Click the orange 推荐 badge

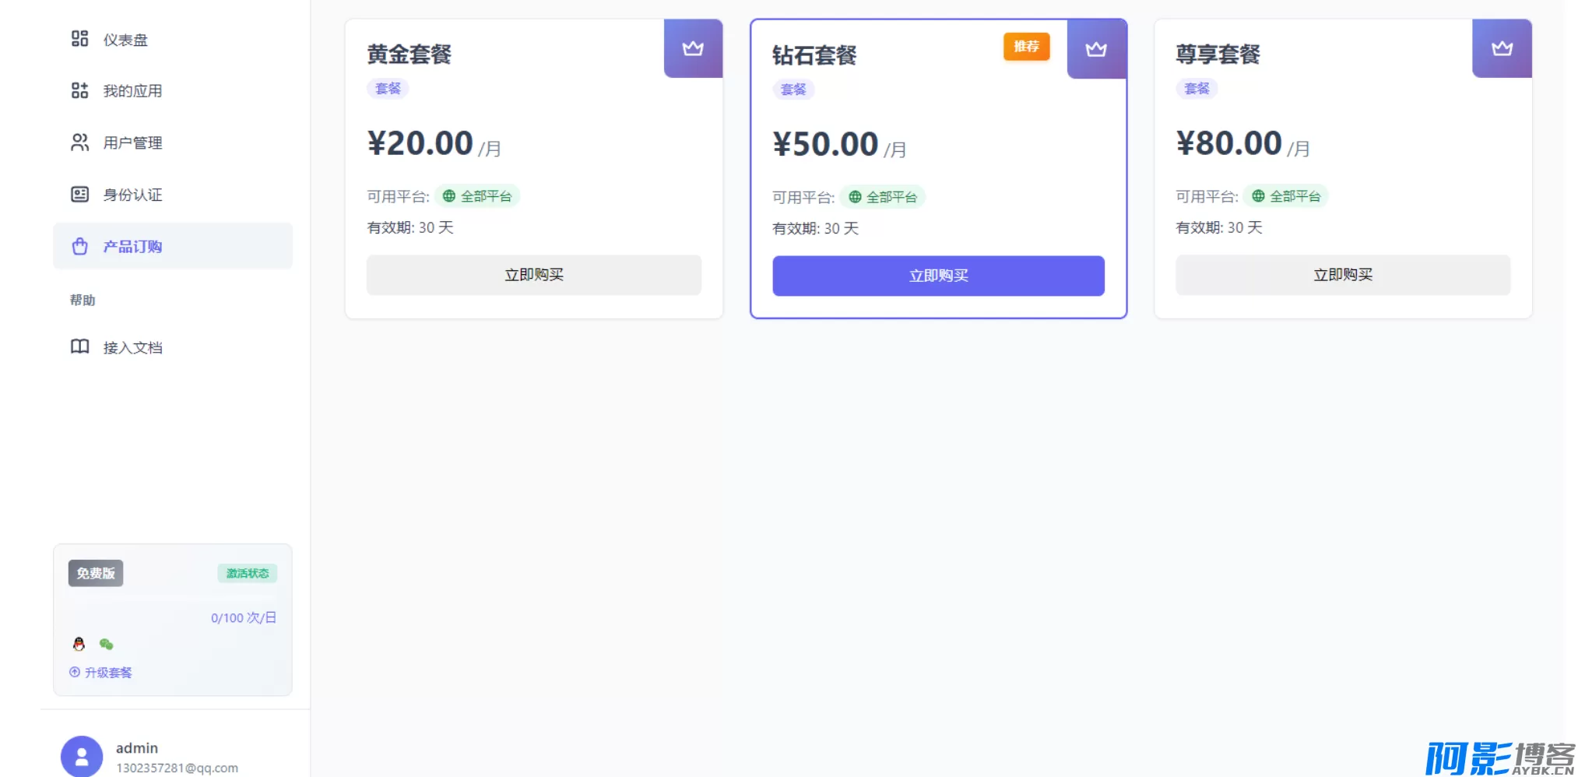click(1026, 47)
